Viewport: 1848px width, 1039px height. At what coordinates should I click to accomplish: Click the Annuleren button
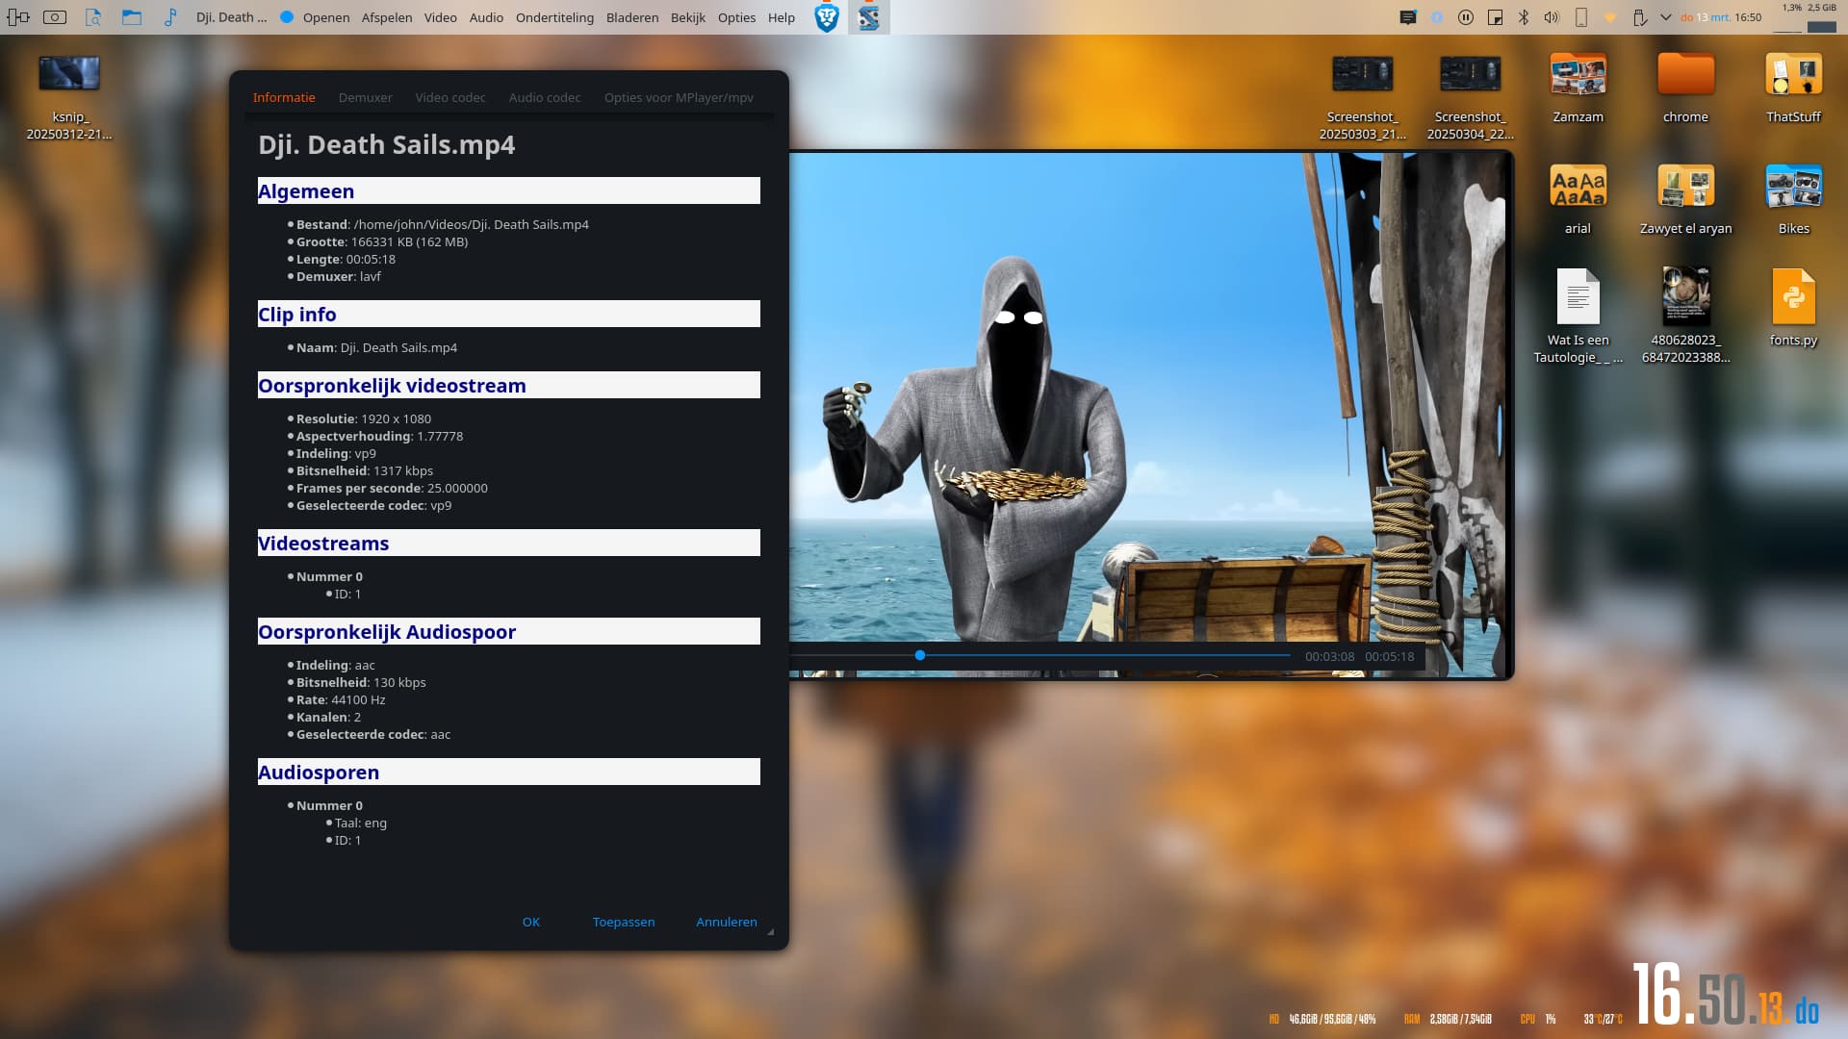coord(727,922)
